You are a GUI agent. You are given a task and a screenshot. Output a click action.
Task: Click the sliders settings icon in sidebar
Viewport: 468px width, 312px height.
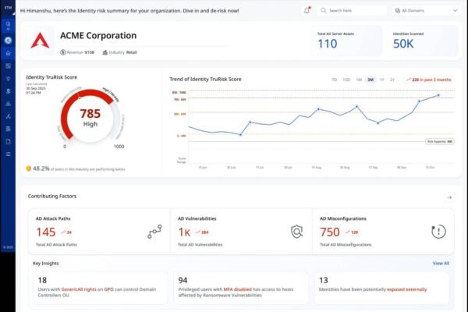[x=8, y=154]
